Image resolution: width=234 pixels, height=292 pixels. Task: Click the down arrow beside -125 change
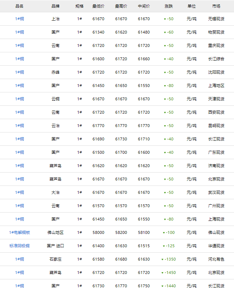[x=164, y=246]
